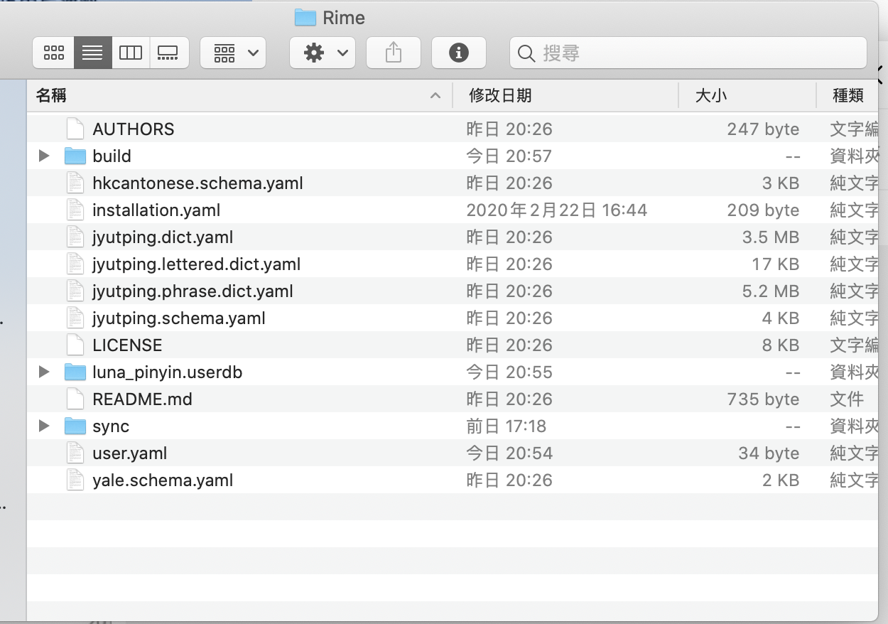Image resolution: width=888 pixels, height=624 pixels.
Task: Click the Share toolbar button
Action: [x=394, y=53]
